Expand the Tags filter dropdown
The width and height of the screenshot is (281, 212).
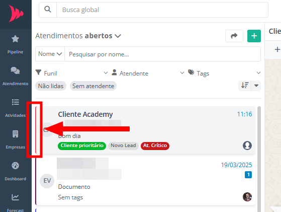click(224, 73)
